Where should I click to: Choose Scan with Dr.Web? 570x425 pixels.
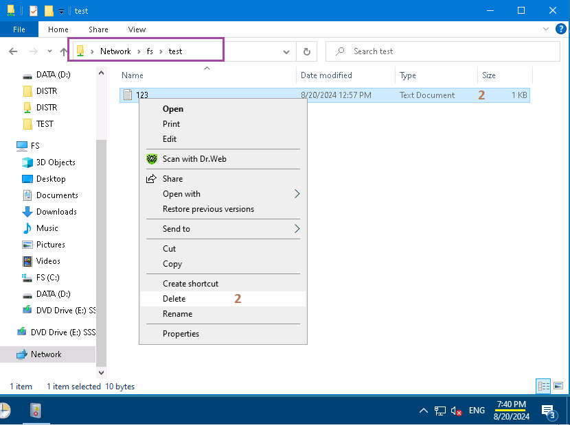223,159
